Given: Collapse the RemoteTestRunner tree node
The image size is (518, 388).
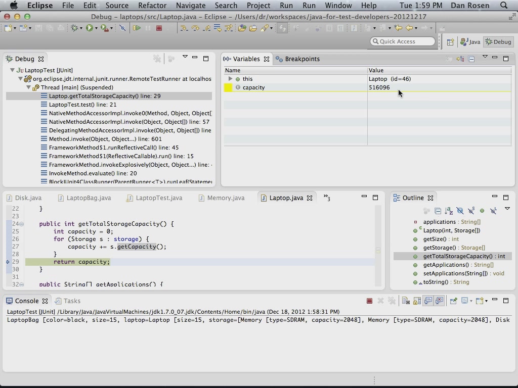Looking at the screenshot, I should [20, 78].
